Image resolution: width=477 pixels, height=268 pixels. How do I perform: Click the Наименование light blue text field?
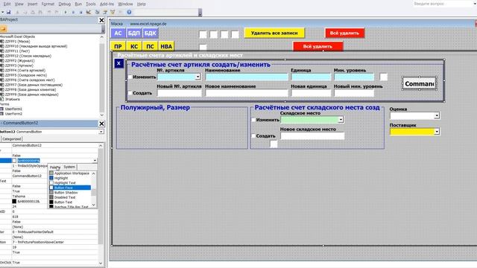pos(247,77)
